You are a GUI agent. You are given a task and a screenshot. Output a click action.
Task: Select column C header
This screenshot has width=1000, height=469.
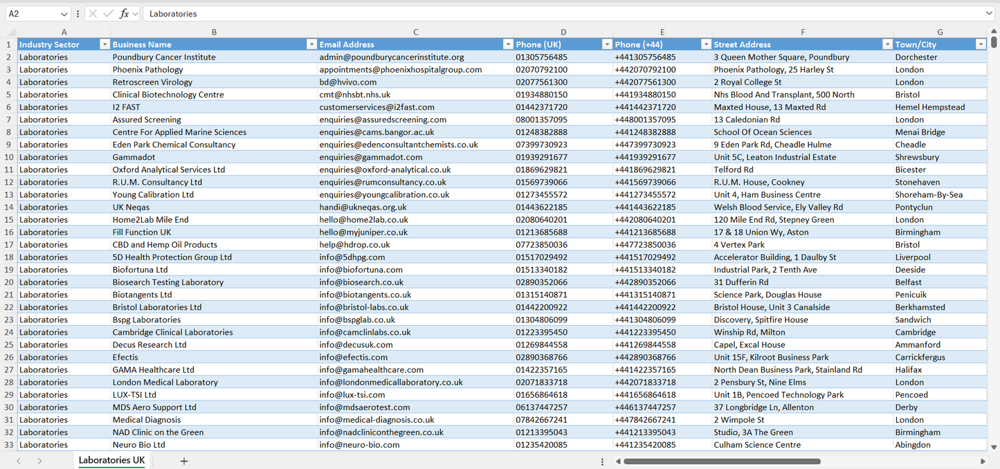415,32
